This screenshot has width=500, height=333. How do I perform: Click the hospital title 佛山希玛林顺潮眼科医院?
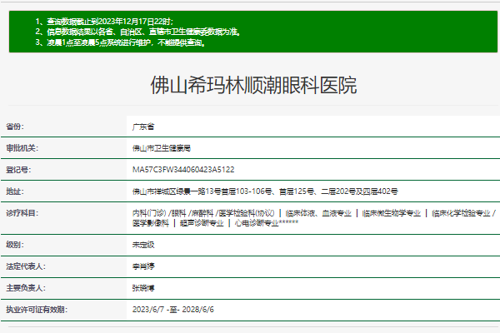click(x=253, y=86)
